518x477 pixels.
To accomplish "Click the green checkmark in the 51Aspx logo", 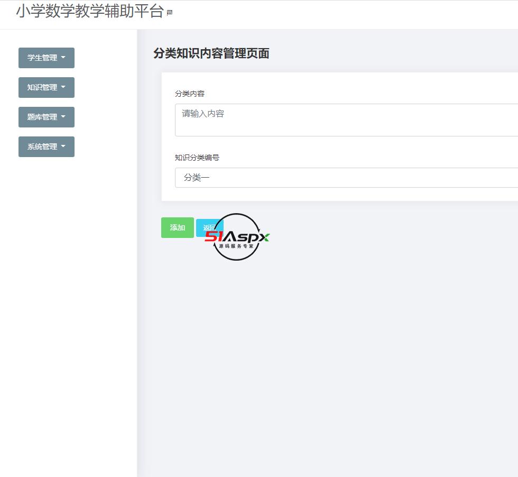I will point(266,236).
